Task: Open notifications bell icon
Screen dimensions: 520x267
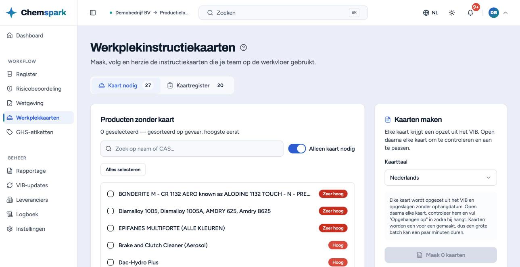Action: 470,12
